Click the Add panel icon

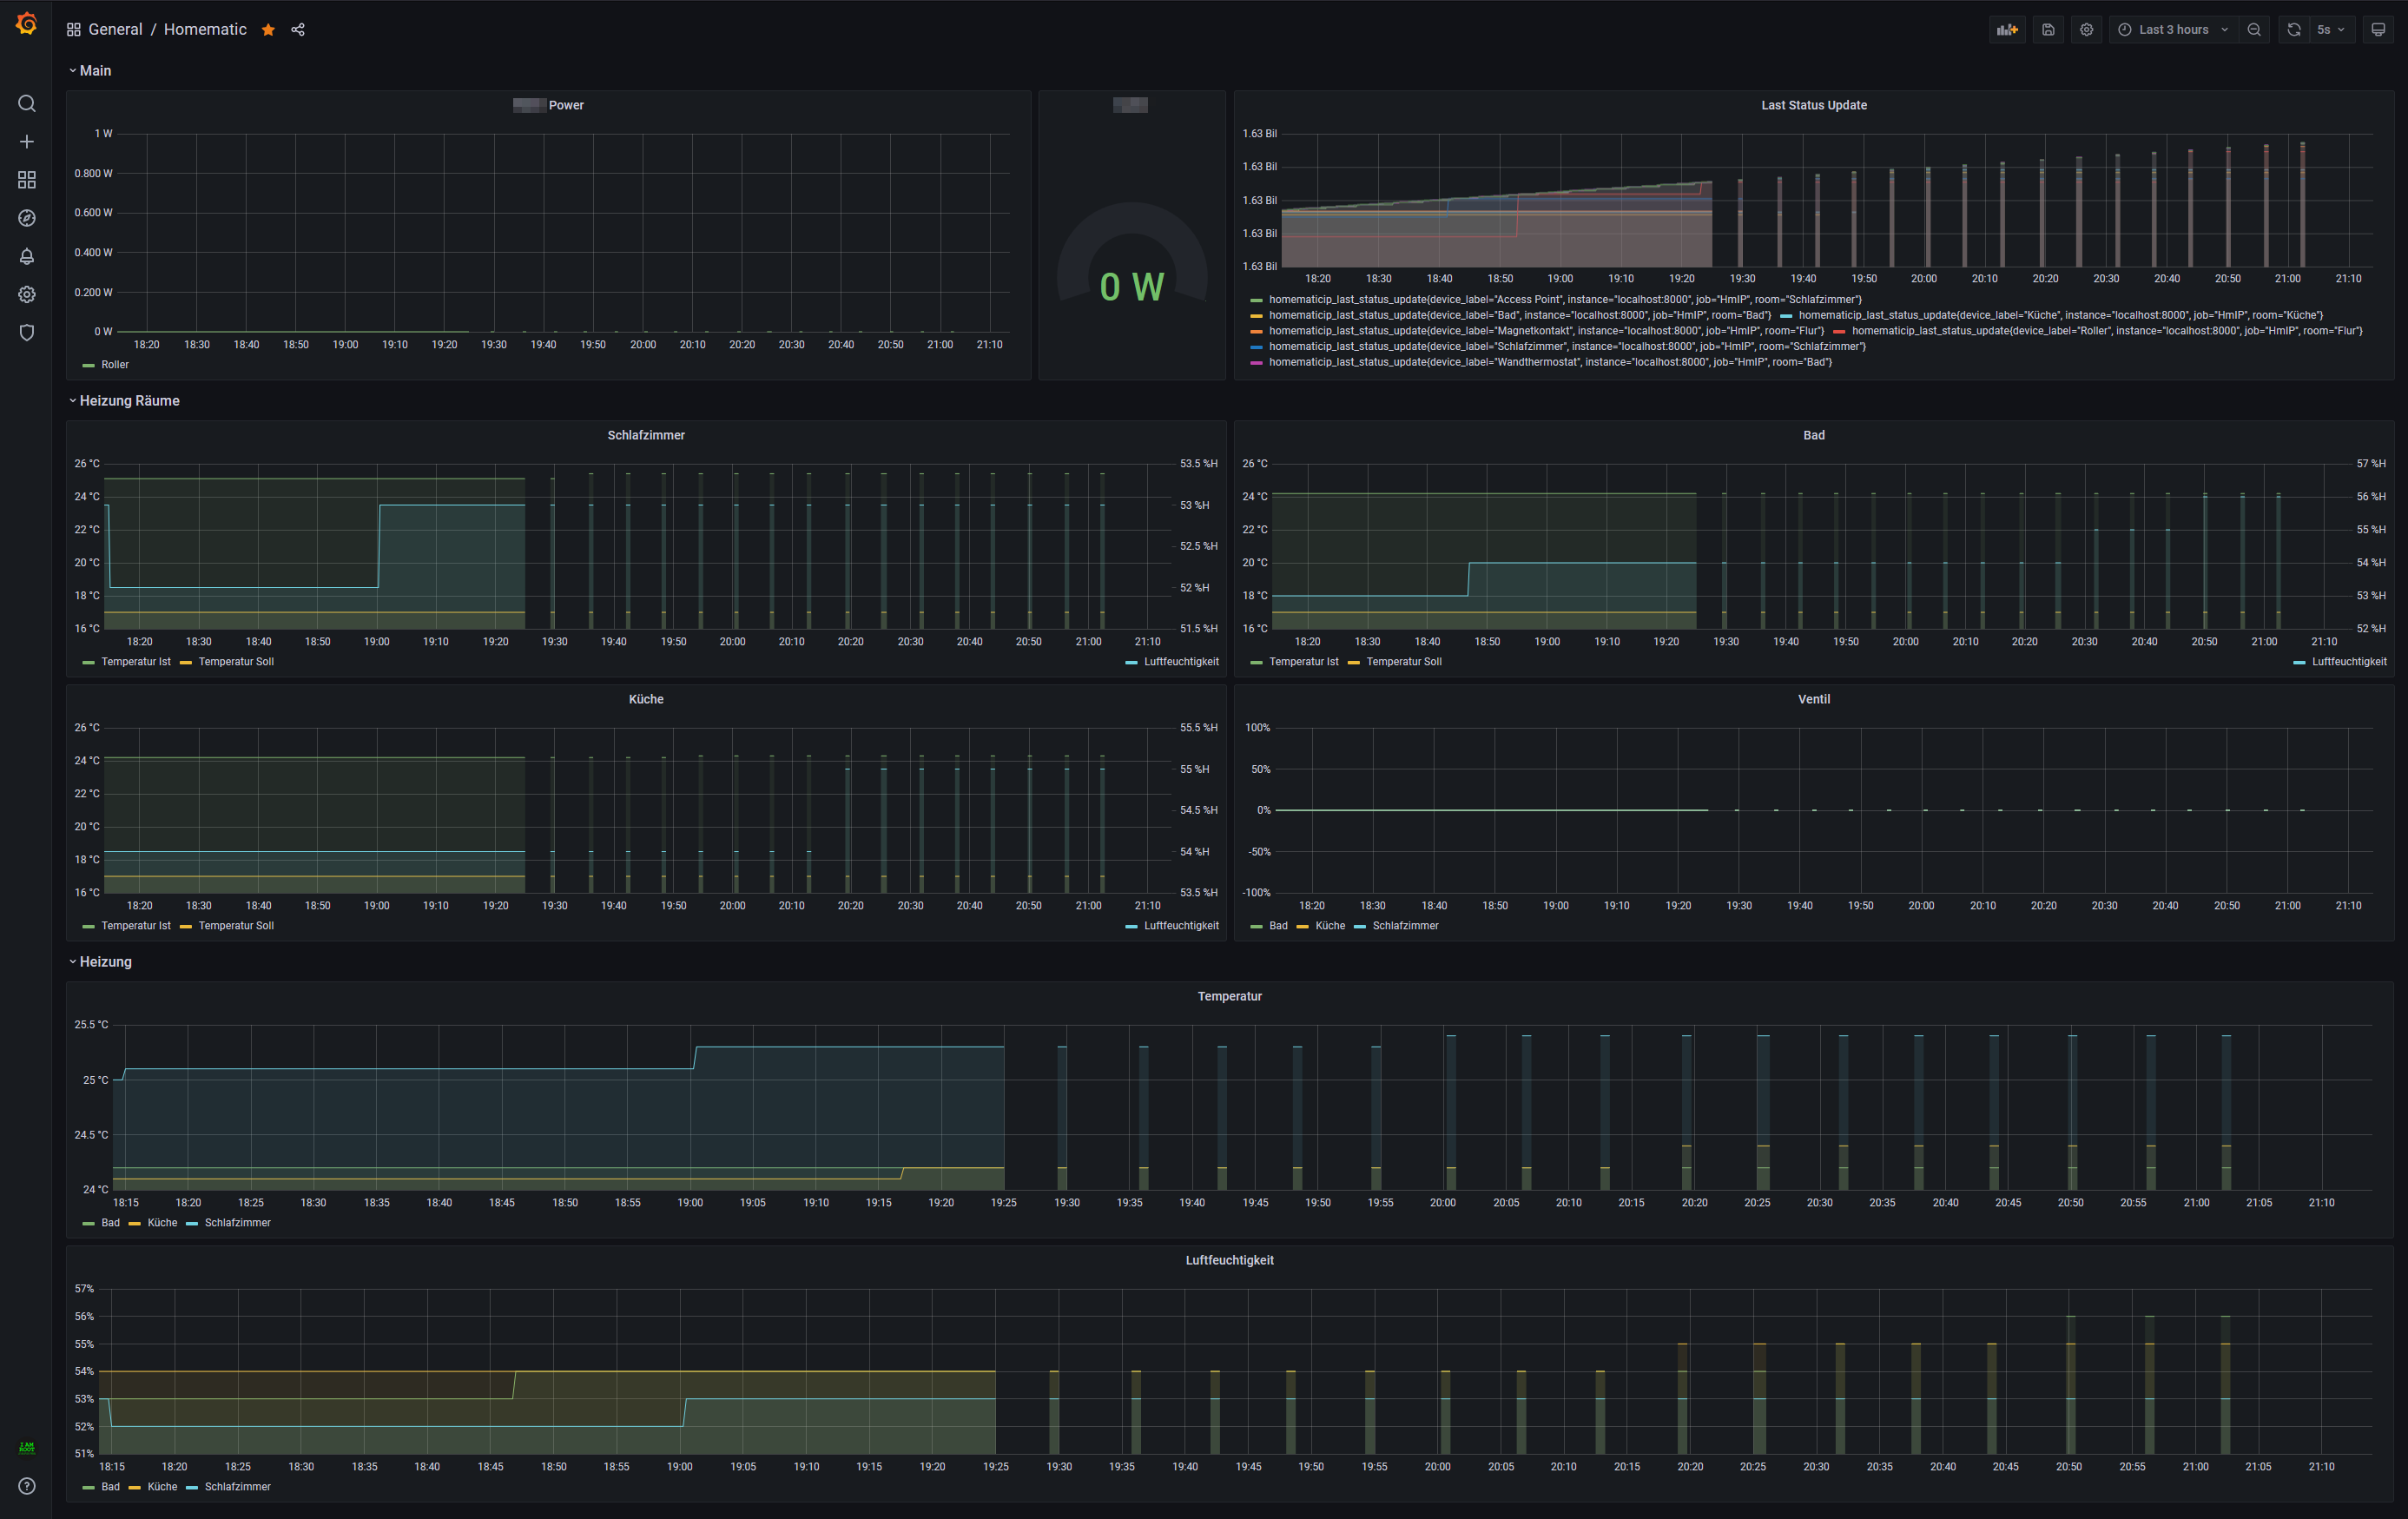pos(2007,30)
